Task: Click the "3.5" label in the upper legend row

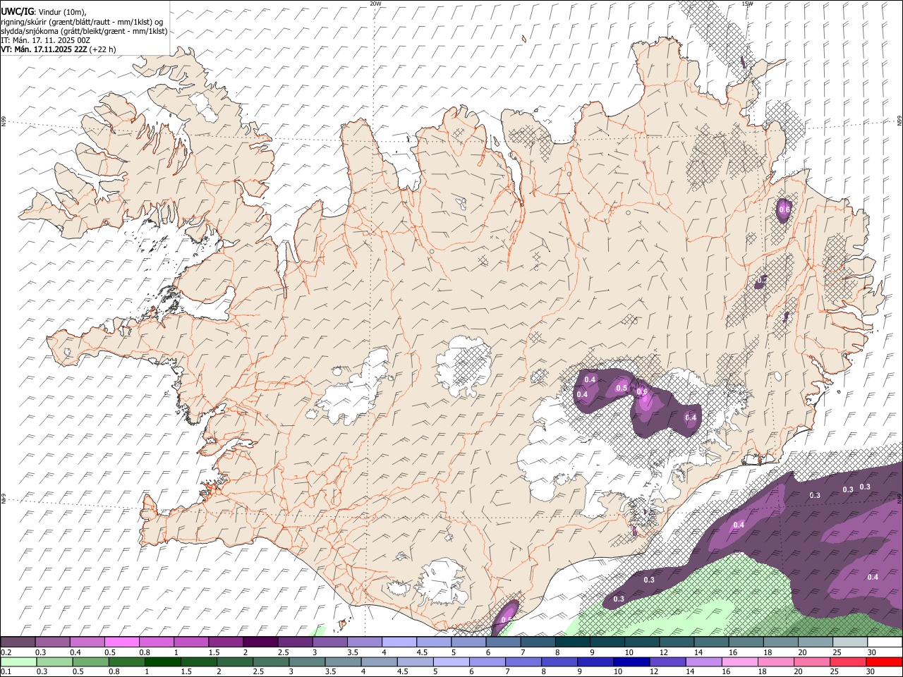Action: click(x=353, y=652)
